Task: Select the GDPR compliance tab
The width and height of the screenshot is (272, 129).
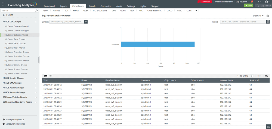Action: tap(123, 11)
